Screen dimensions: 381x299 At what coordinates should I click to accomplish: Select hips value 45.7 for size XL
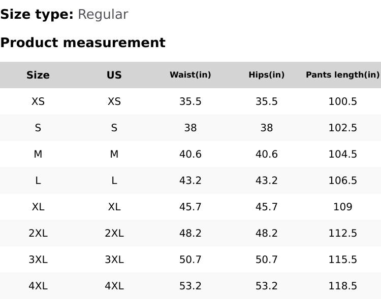point(267,207)
